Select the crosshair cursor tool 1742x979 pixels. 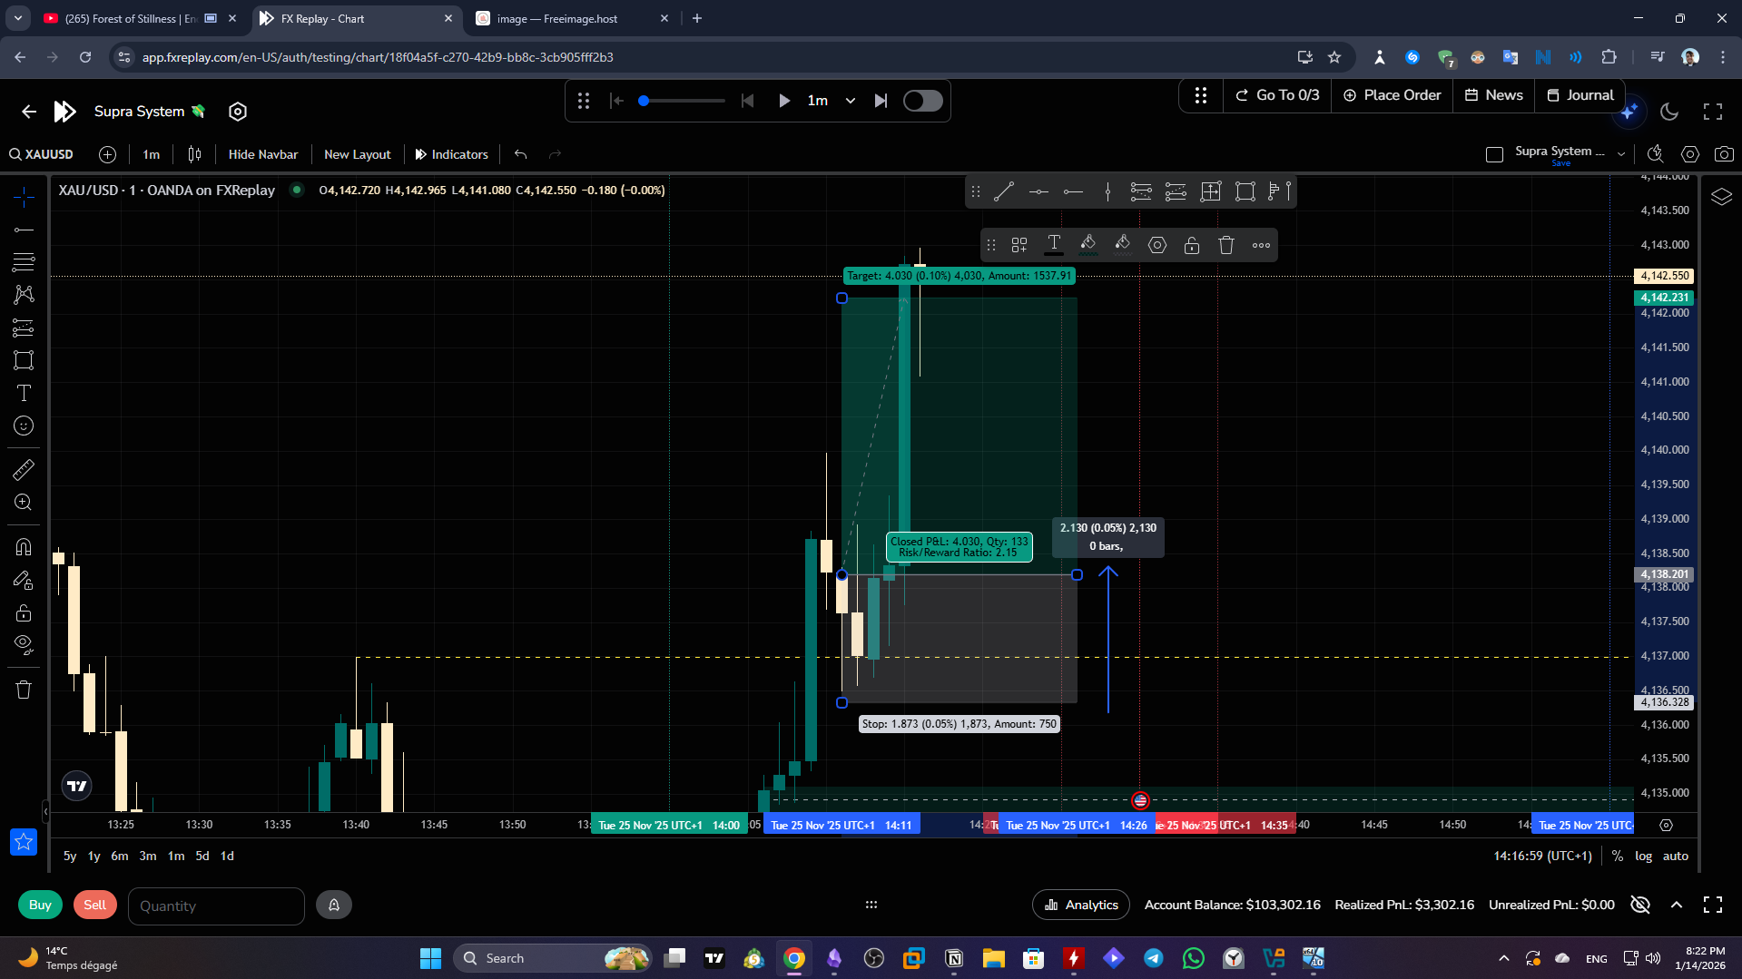pos(24,197)
